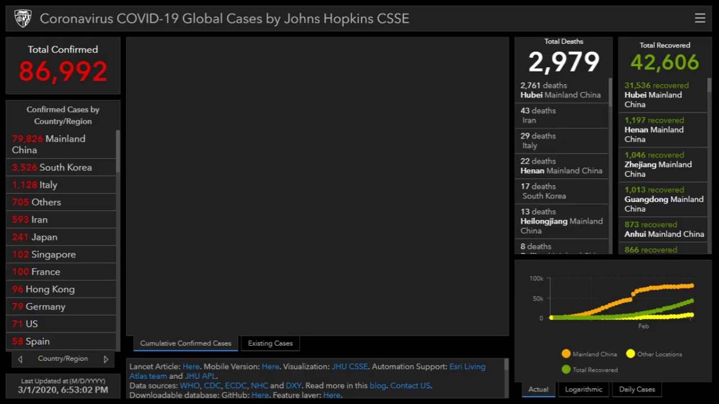Open the Esri Living Atlas team link
This screenshot has width=719, height=404.
tap(467, 366)
